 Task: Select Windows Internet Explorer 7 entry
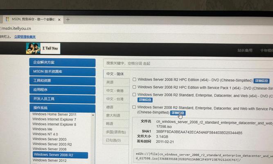point(54,119)
